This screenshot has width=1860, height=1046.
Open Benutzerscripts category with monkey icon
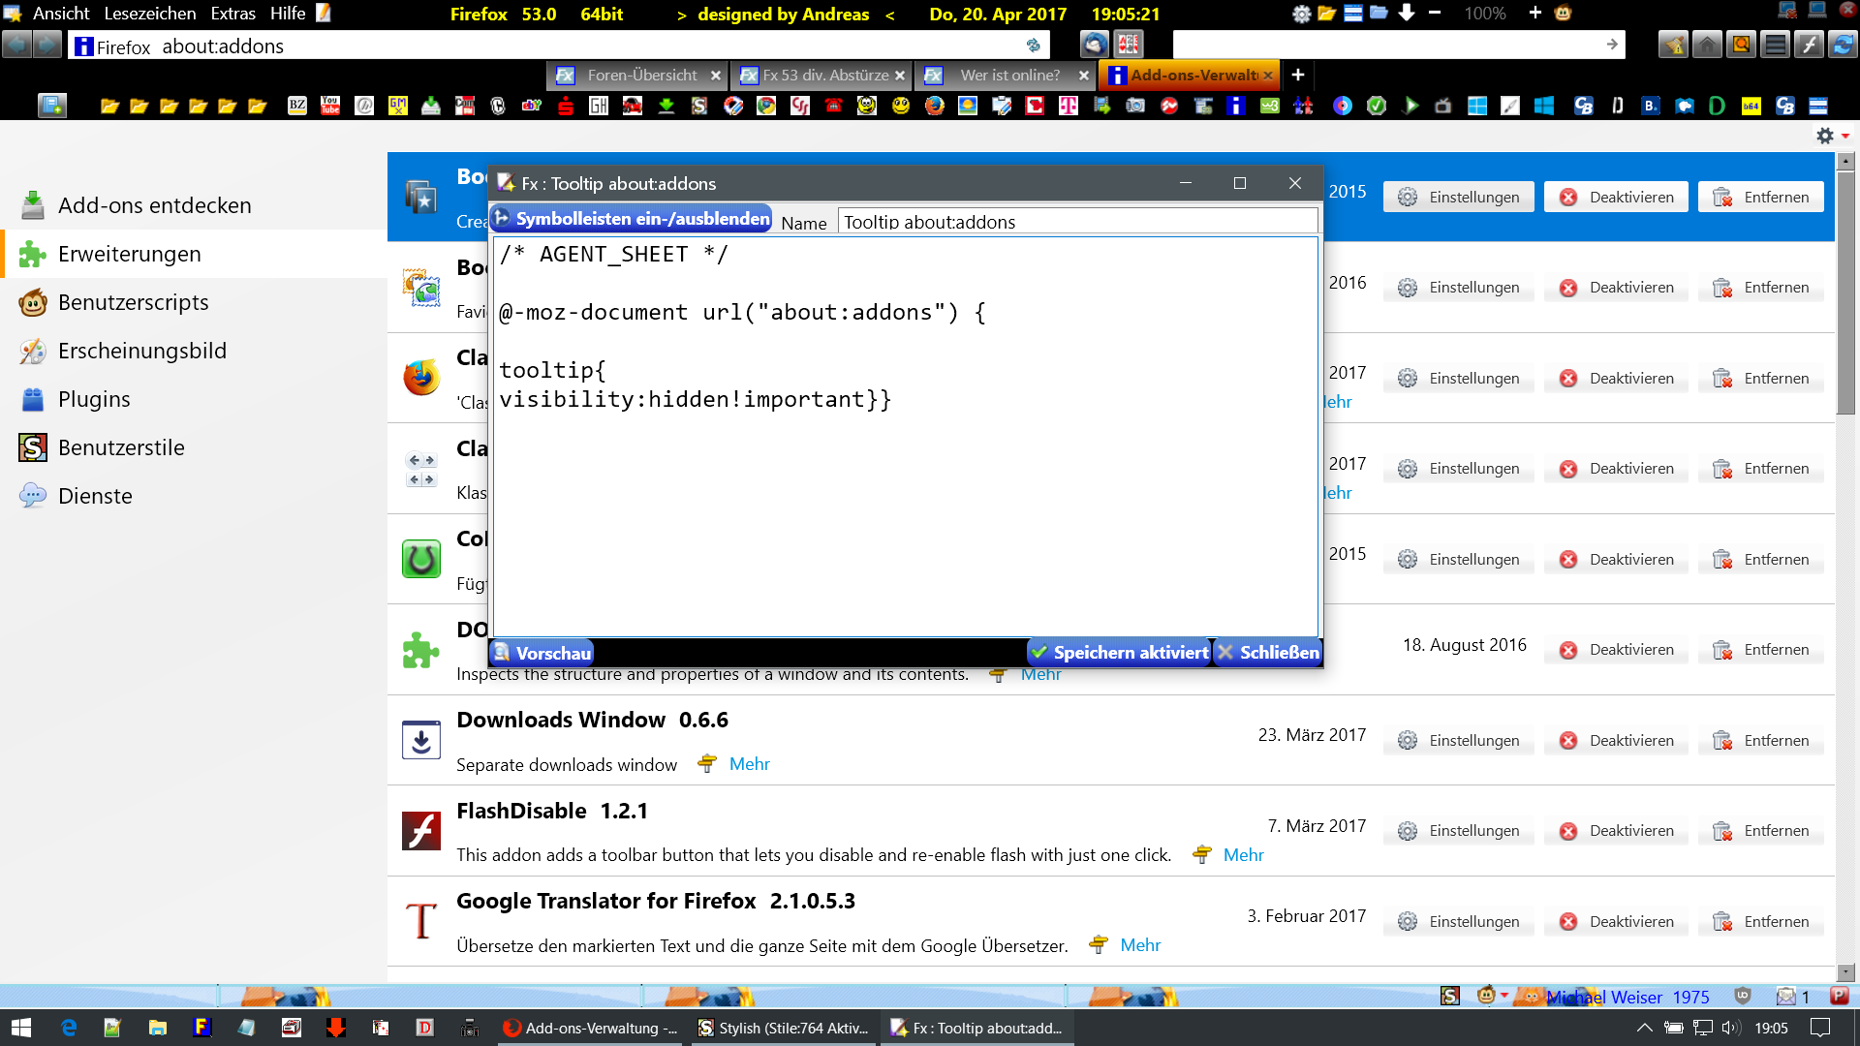tap(133, 302)
